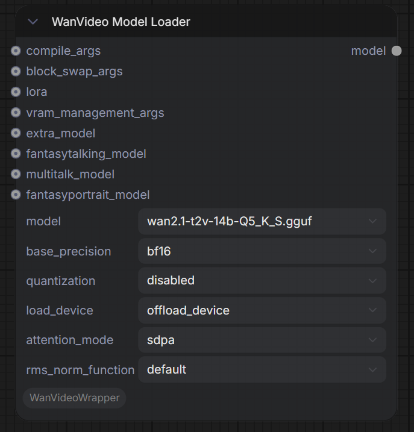Click the block_swap_args label
414x432 pixels.
[x=74, y=72]
